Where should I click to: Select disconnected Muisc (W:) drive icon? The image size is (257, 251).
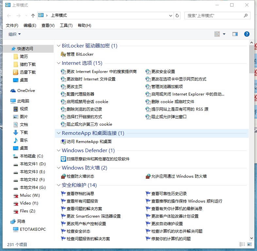coord(16,196)
